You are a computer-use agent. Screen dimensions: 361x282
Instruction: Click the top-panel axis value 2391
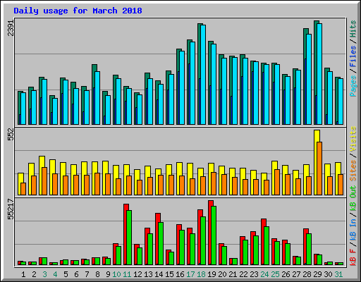coord(11,28)
